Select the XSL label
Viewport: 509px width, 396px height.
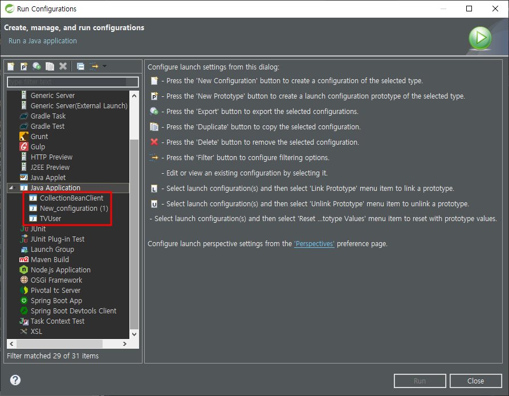pos(36,332)
